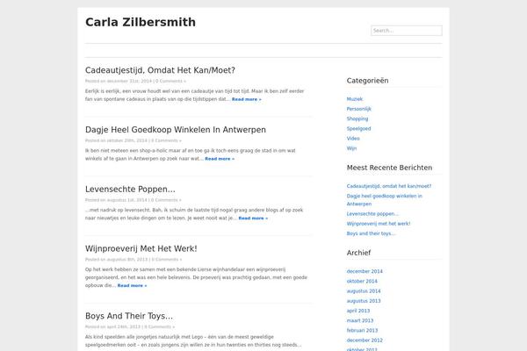Viewport: 527px width, 351px height.
Task: Open post Dagje Heel Goedkoop Winkelen In Antwerpen
Action: (176, 130)
